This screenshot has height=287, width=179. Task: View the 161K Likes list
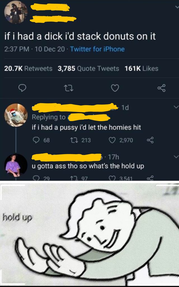(142, 68)
